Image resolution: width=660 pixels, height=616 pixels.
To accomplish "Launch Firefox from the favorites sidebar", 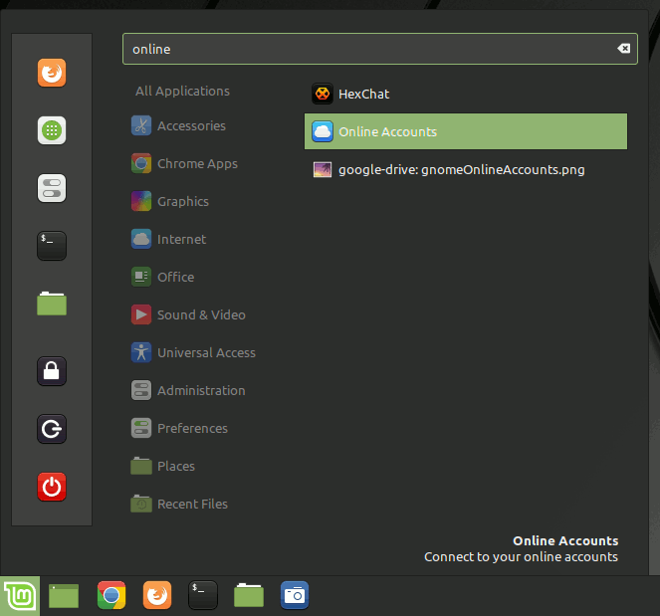I will pyautogui.click(x=52, y=73).
